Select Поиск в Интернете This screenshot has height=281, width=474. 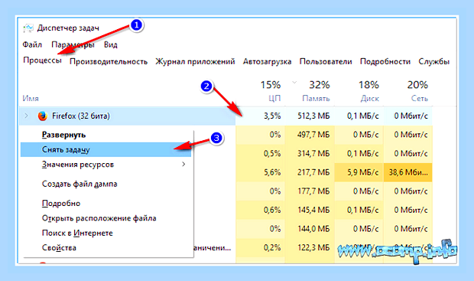coord(77,233)
